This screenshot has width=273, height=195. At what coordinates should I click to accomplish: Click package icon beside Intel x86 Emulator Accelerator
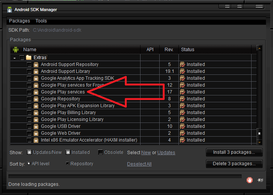(36, 140)
